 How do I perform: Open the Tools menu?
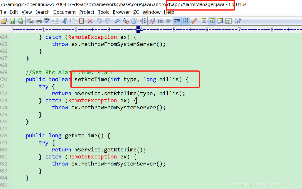(x=103, y=12)
